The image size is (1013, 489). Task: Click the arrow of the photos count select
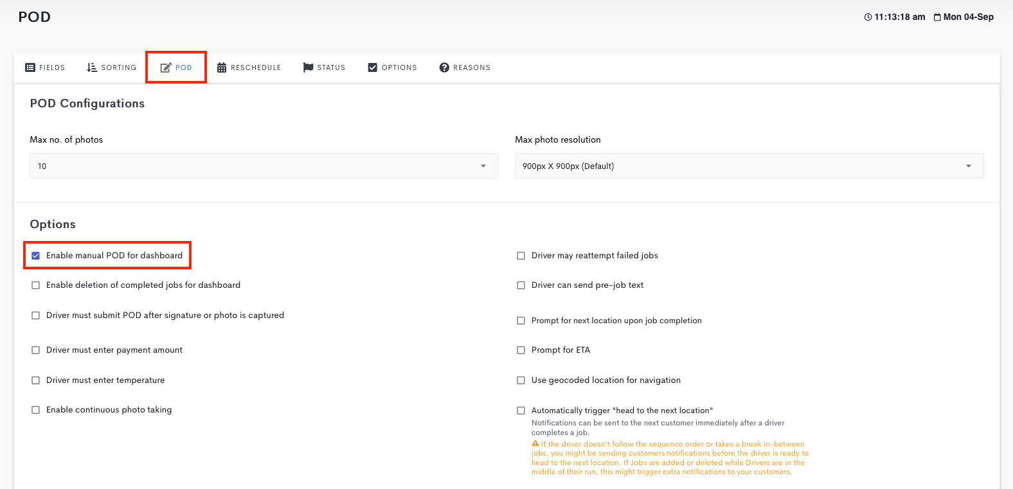pos(483,166)
